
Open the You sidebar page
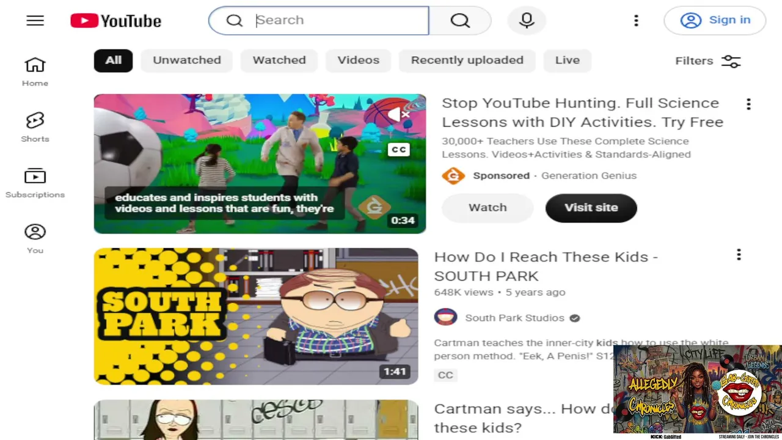coord(35,238)
